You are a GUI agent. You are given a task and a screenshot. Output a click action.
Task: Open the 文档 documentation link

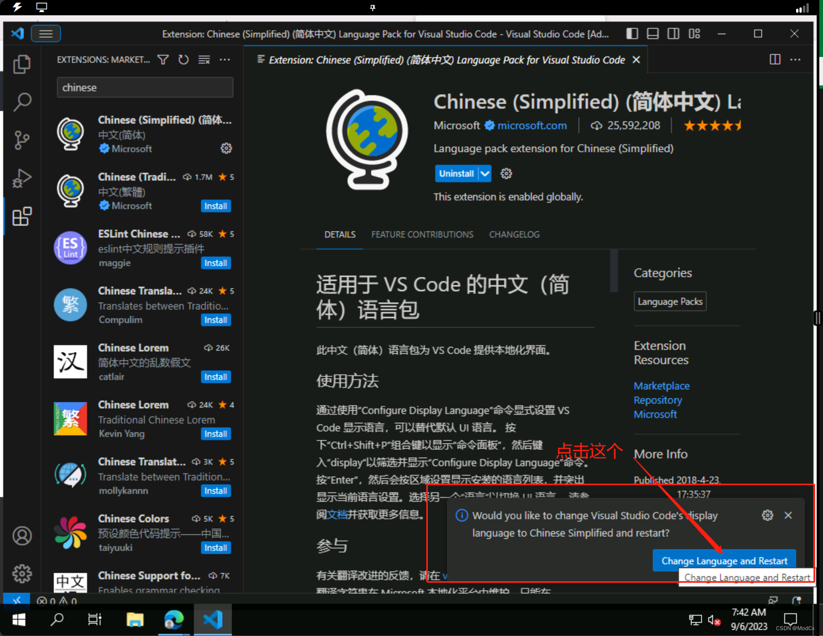pos(337,515)
